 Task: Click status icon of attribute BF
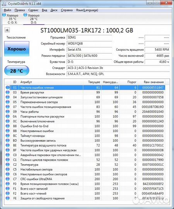coord(8,150)
